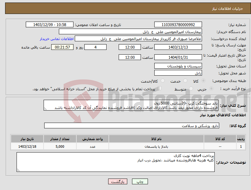This screenshot has width=251, height=190.
Task: Click the buyer organization name field
Action: click(x=130, y=32)
